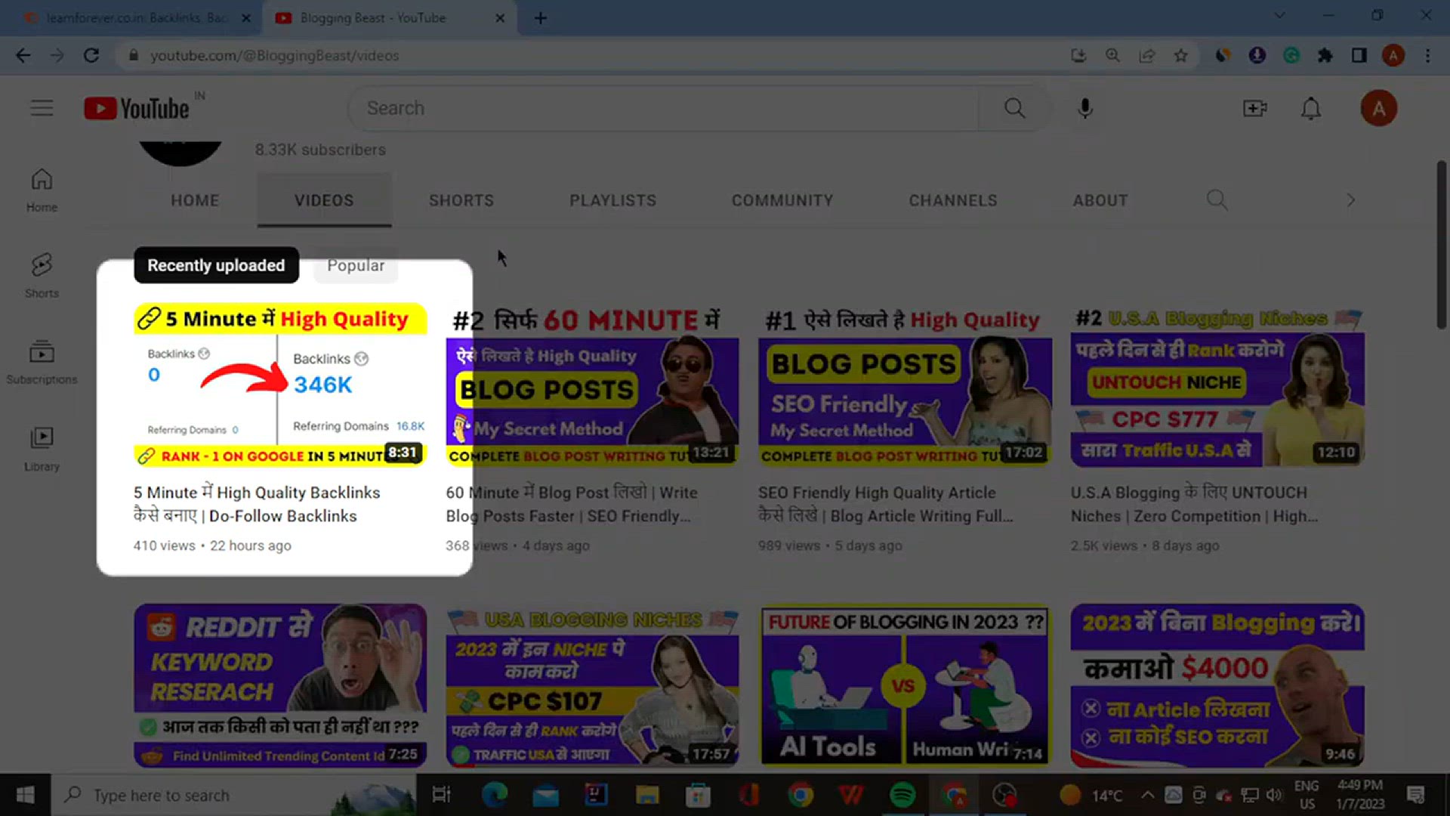Open title 'U.S.A Blogging के लिए UNTOUCH Niches'
Image resolution: width=1450 pixels, height=816 pixels.
point(1195,504)
